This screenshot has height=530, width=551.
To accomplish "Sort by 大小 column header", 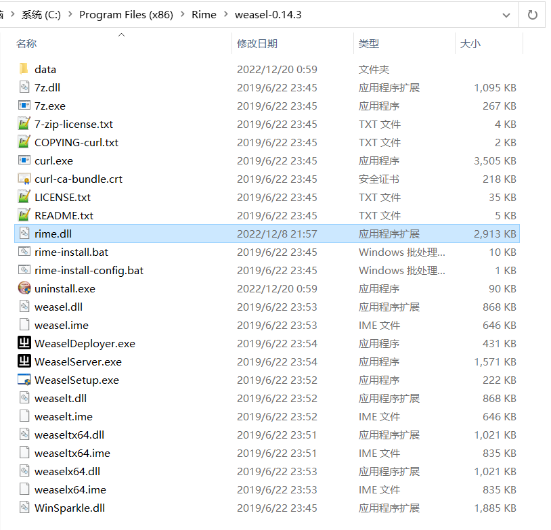I will tap(470, 43).
